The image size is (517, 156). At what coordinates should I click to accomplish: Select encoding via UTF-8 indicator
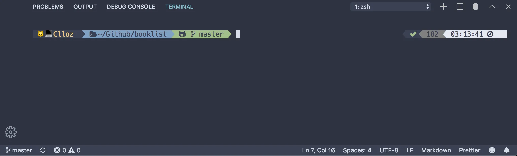tap(389, 150)
